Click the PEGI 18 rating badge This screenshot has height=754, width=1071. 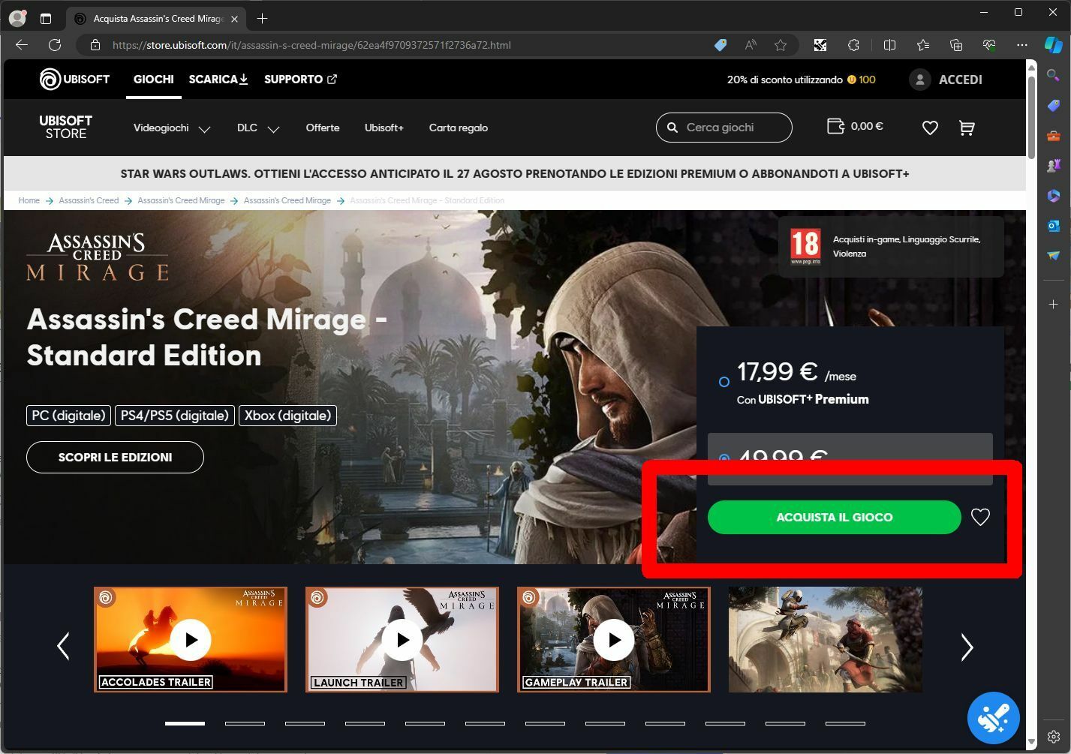[x=805, y=247]
